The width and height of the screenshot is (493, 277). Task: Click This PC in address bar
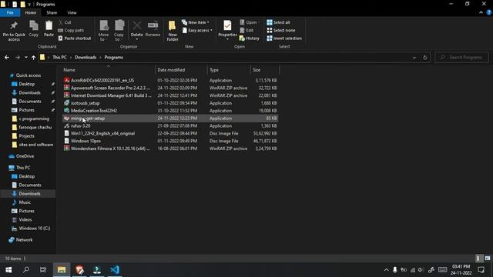pyautogui.click(x=59, y=58)
